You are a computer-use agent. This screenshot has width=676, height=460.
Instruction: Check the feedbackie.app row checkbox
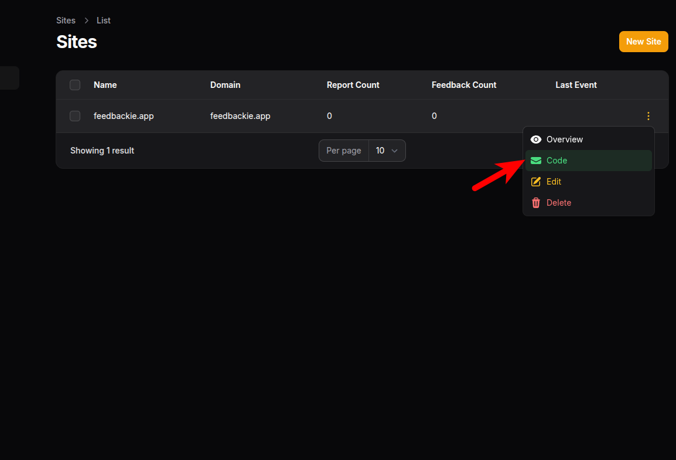(75, 116)
